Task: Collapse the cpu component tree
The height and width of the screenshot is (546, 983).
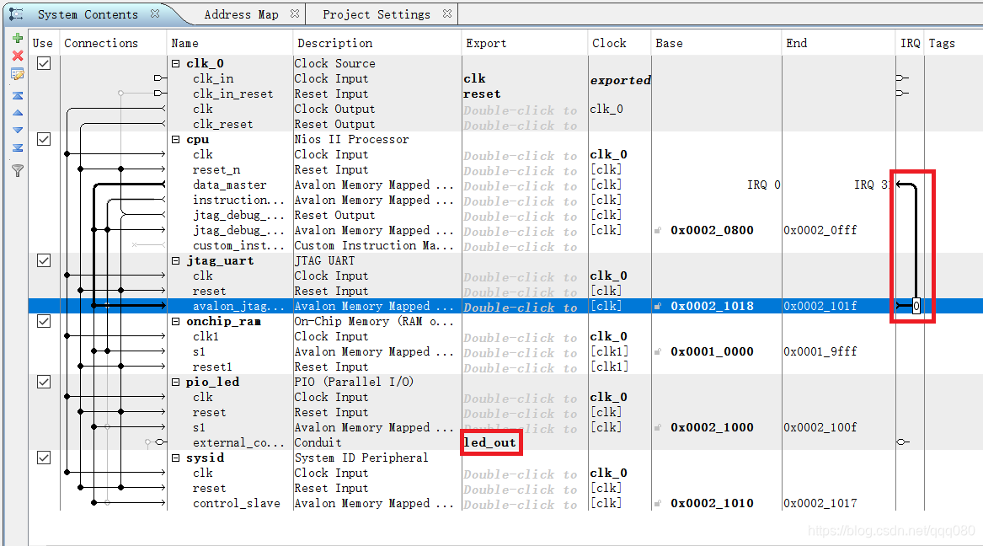Action: tap(176, 139)
